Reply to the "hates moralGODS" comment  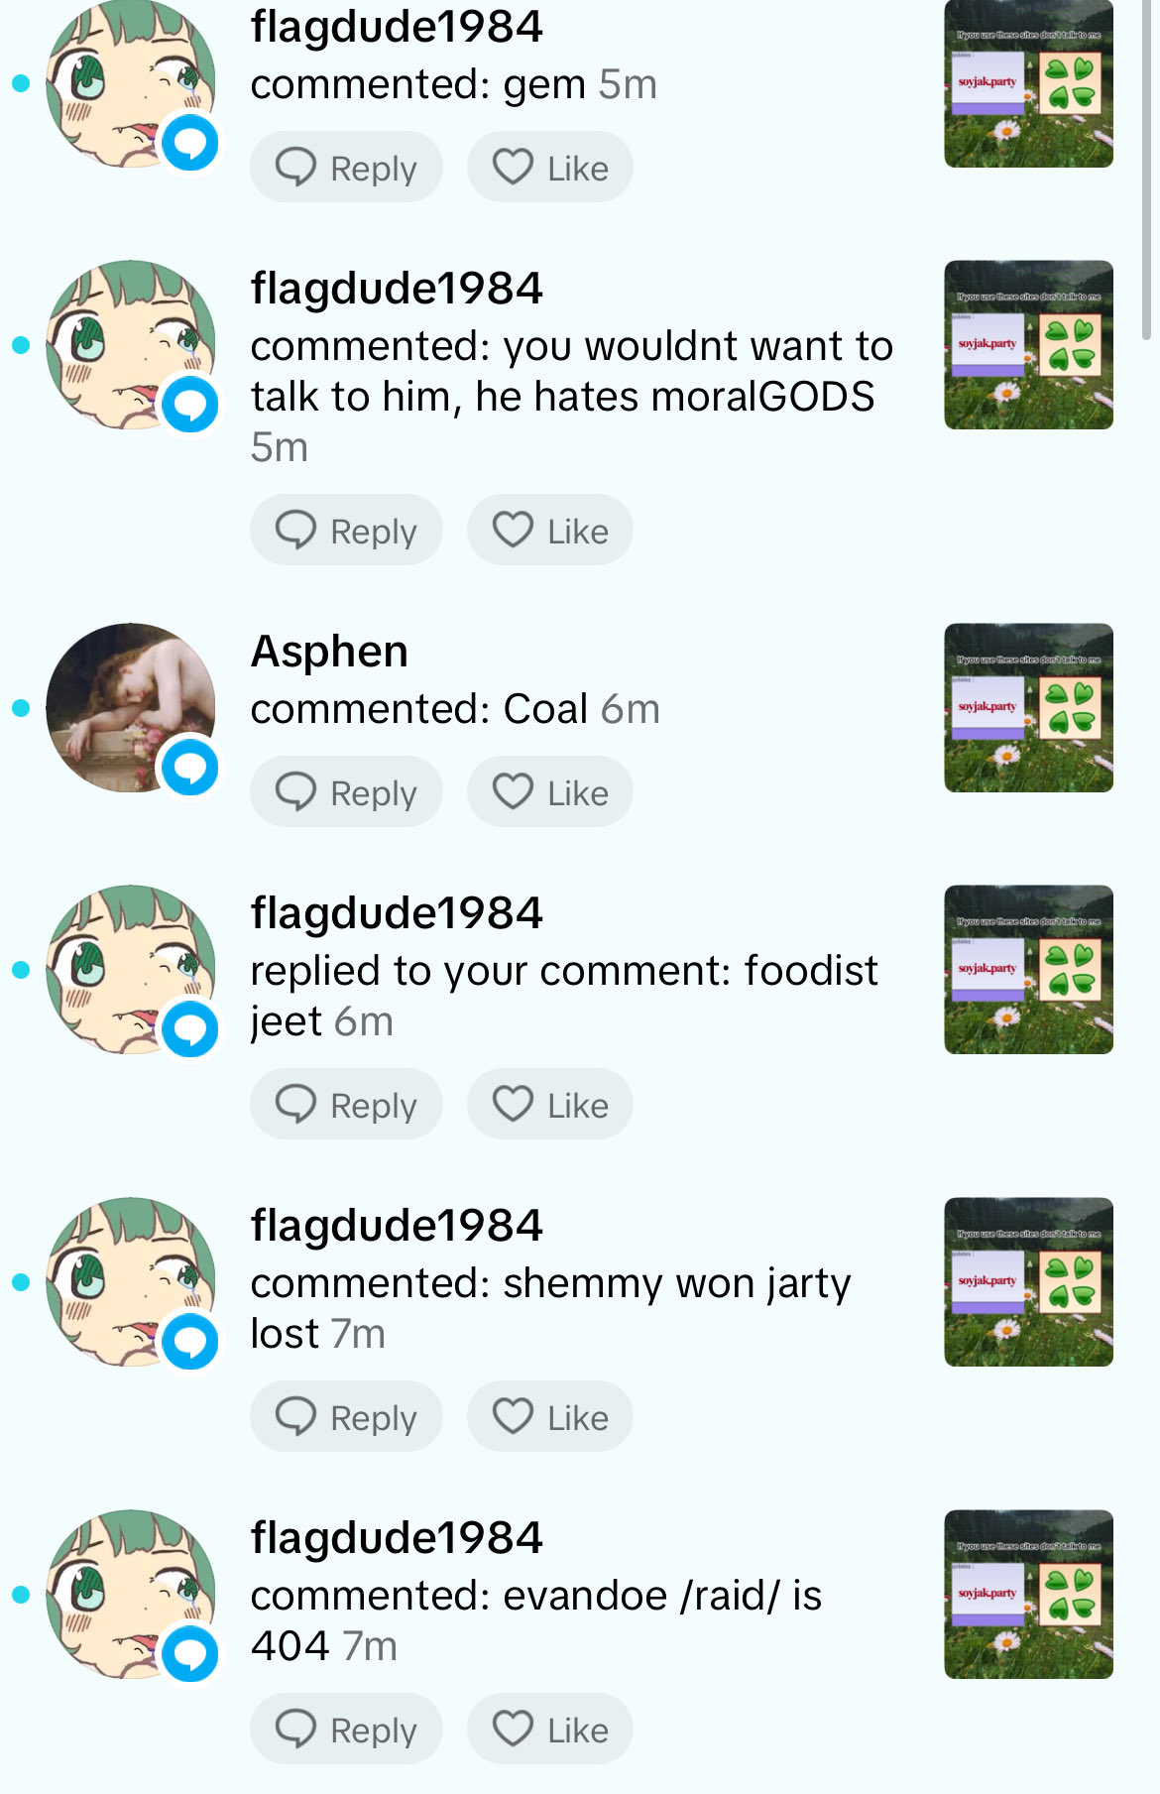[x=346, y=531]
